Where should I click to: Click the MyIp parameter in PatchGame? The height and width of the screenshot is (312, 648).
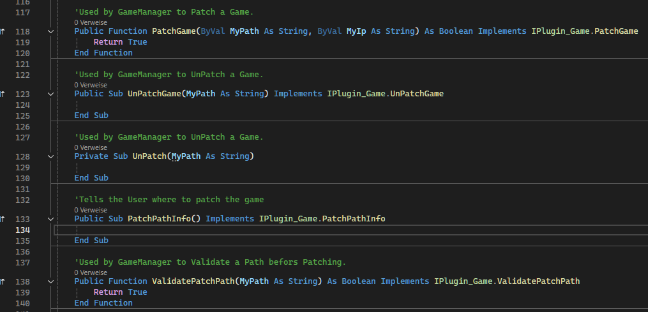click(356, 31)
